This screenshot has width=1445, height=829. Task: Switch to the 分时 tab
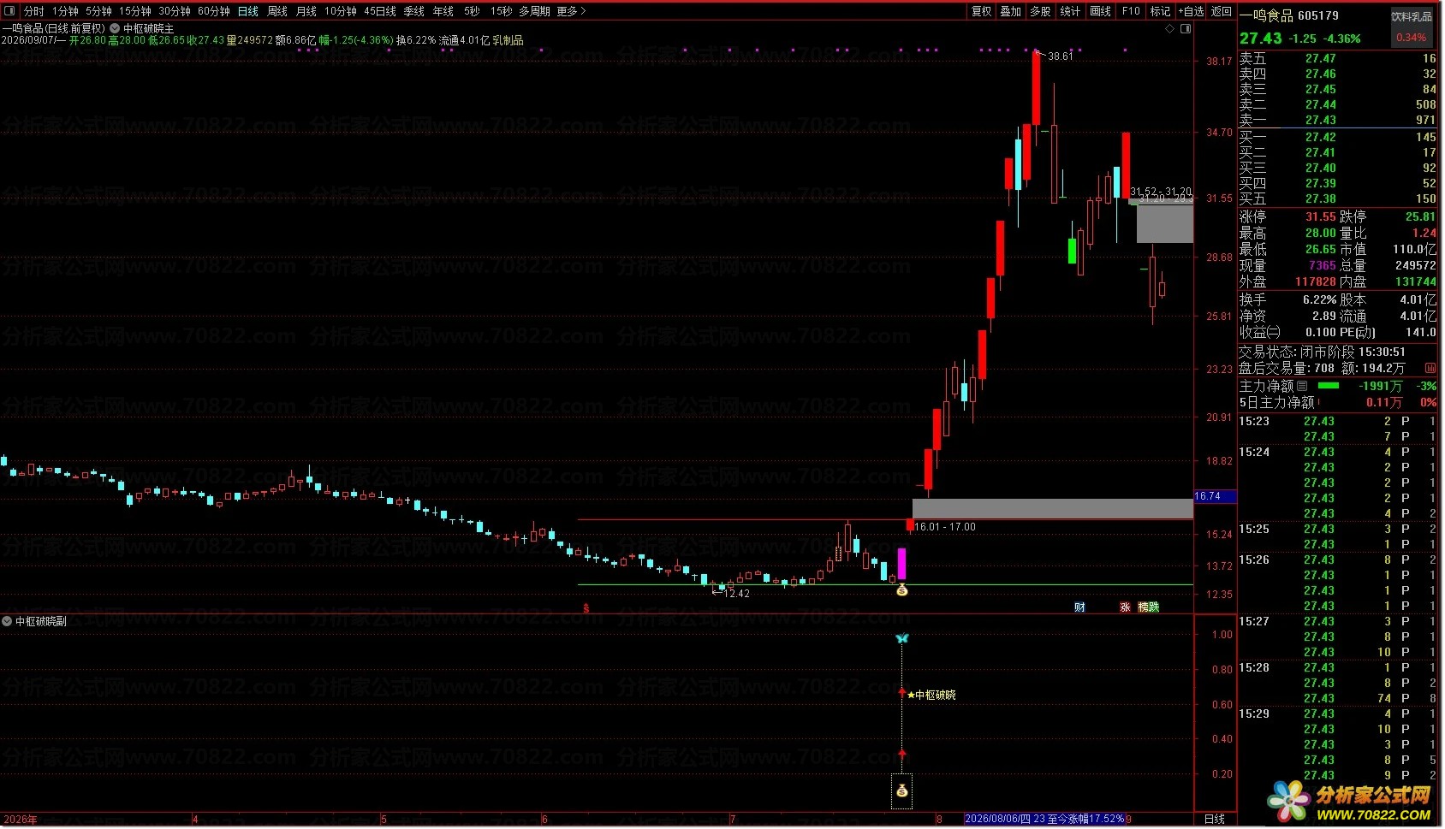(x=33, y=11)
